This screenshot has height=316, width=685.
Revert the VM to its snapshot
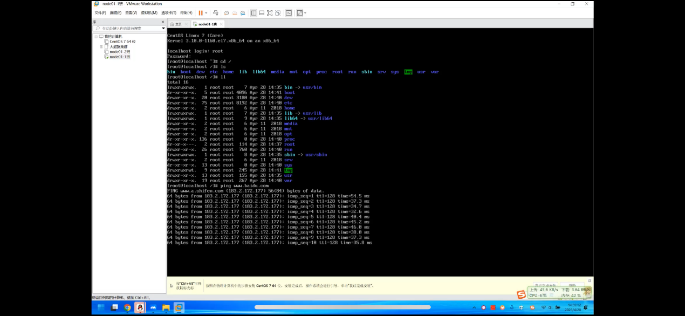pos(235,12)
